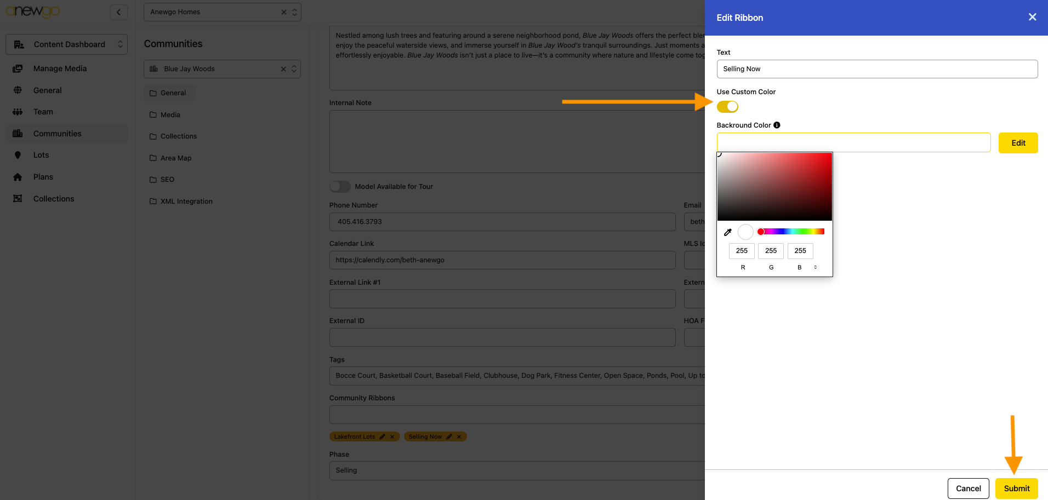Expand the Anewgo Homes builder dropdown
The width and height of the screenshot is (1048, 500).
[294, 12]
